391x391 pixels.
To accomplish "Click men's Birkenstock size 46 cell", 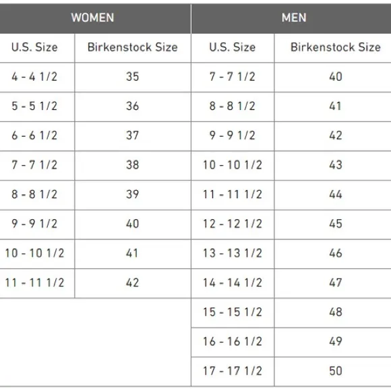I will [x=333, y=254].
